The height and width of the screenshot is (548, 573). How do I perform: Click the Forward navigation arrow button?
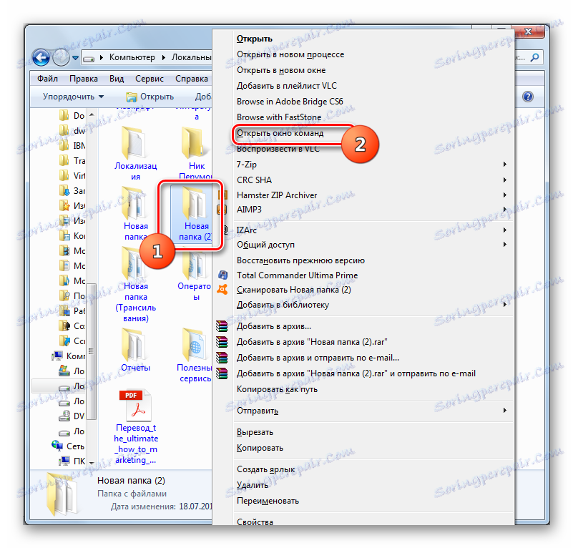click(x=61, y=57)
